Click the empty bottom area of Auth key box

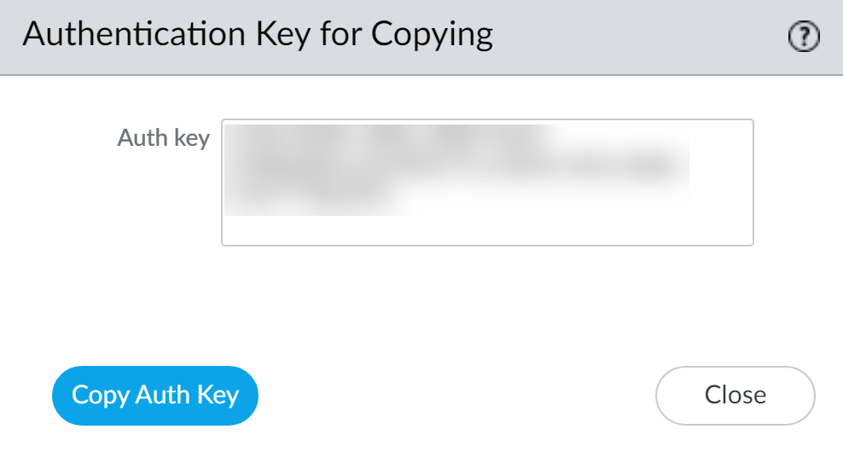point(486,230)
